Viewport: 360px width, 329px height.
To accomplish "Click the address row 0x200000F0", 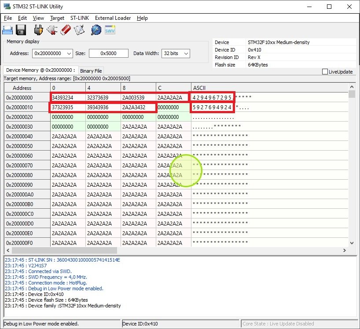I will pos(27,243).
